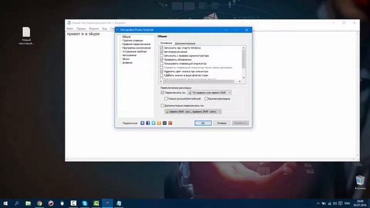Click the dark gray share icon
370x208 pixels.
164,123
